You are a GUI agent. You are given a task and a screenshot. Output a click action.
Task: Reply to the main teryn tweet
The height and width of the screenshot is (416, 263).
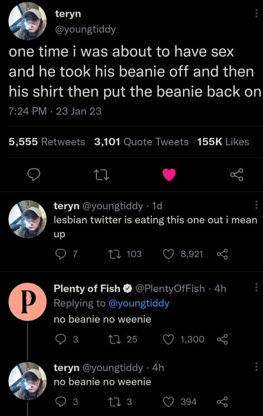34,175
